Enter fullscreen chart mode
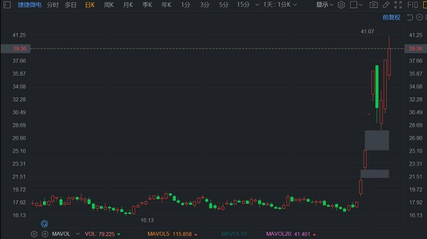The width and height of the screenshot is (427, 239). [x=398, y=5]
